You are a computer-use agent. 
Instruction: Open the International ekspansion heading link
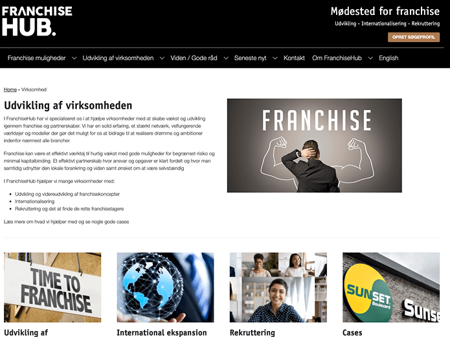[x=162, y=332]
